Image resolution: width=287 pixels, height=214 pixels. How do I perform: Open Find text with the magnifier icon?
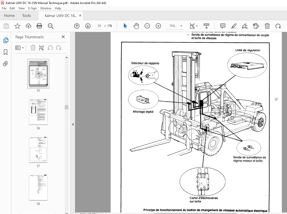pos(51,26)
